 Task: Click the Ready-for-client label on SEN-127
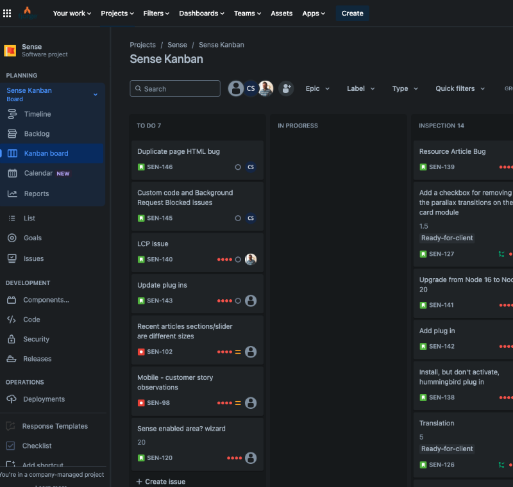[x=447, y=238]
